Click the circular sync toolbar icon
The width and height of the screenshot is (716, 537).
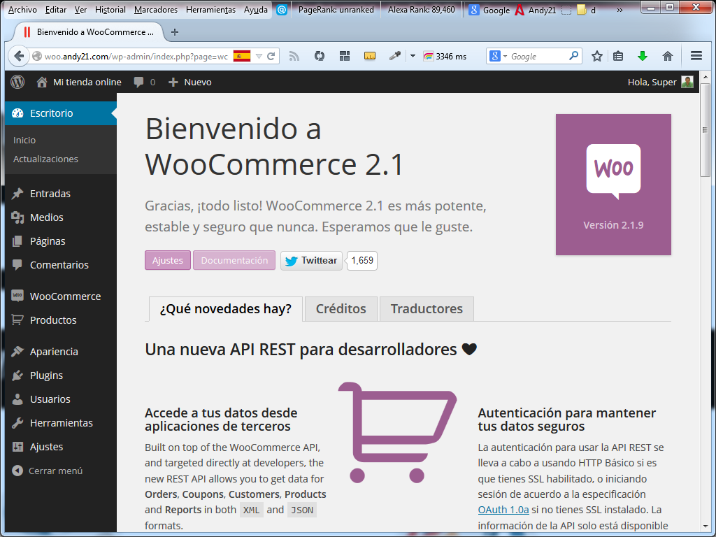coord(320,56)
